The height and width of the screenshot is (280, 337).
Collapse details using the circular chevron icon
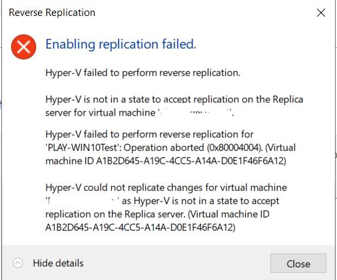click(x=18, y=263)
